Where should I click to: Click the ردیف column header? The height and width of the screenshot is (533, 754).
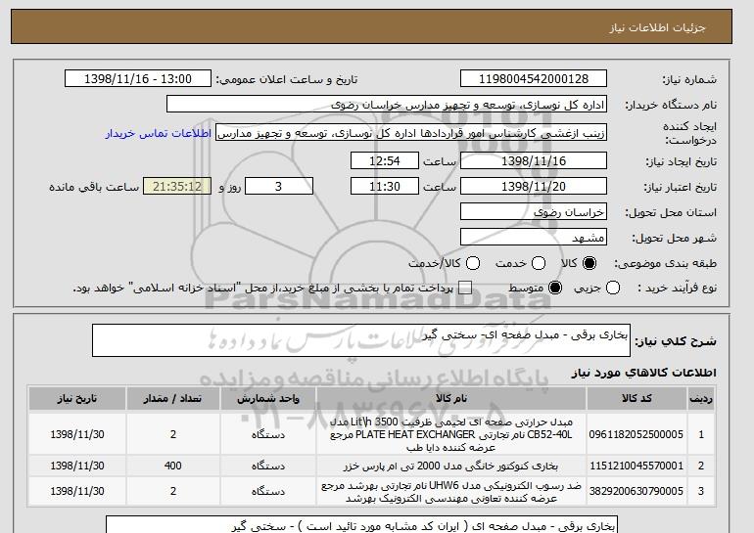coord(701,399)
